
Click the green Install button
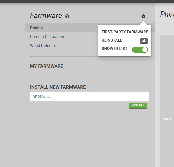[138, 105]
